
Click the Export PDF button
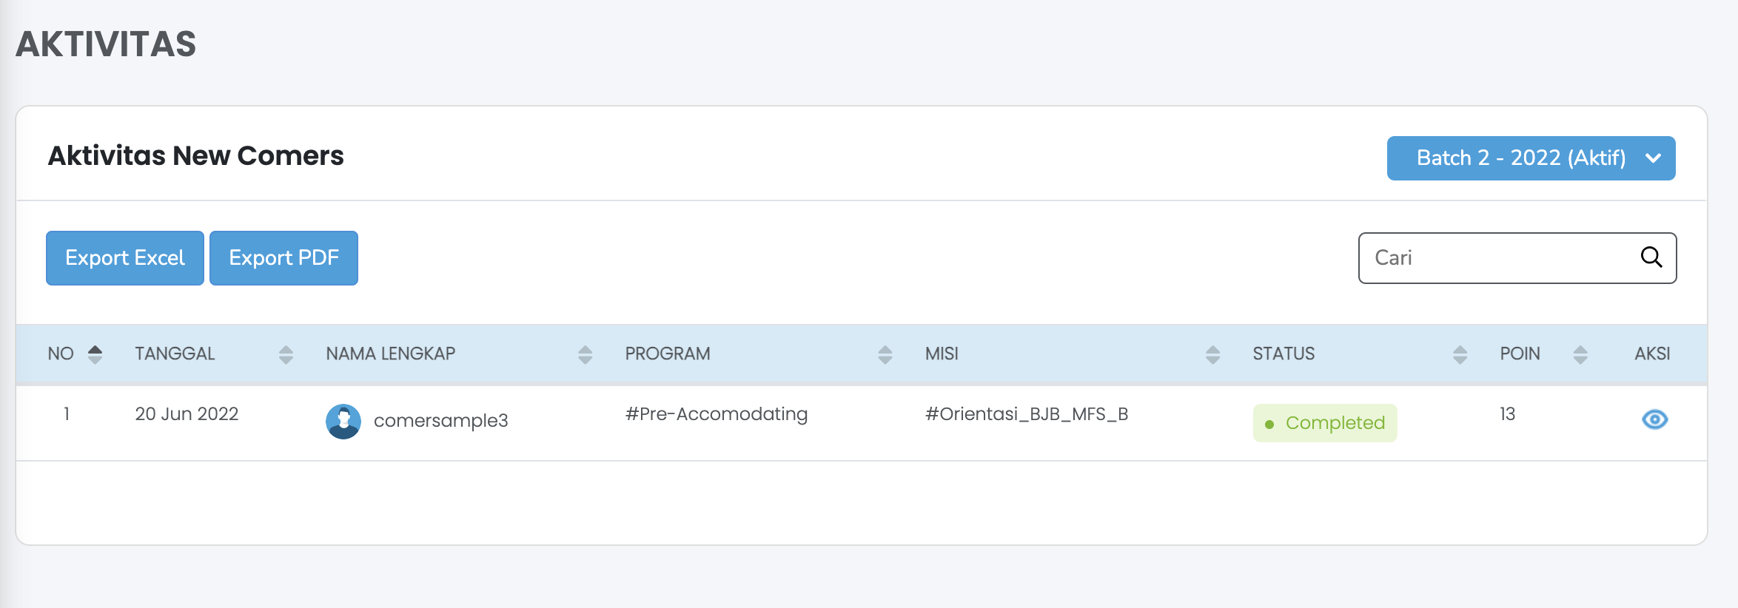[x=283, y=258]
